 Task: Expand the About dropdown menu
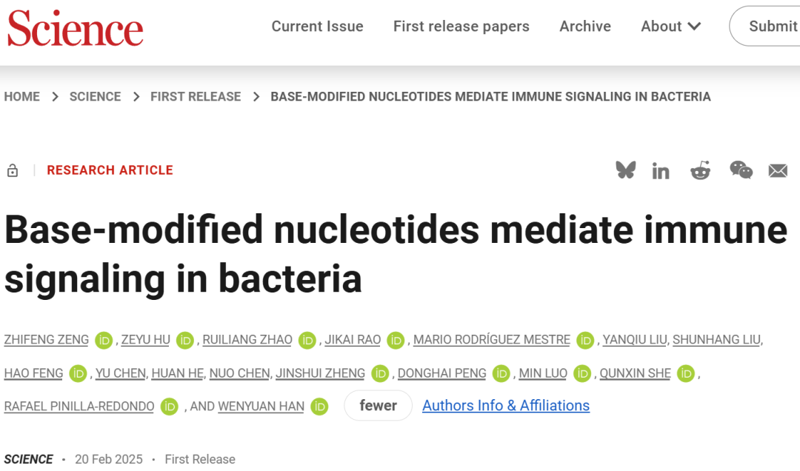tap(670, 27)
